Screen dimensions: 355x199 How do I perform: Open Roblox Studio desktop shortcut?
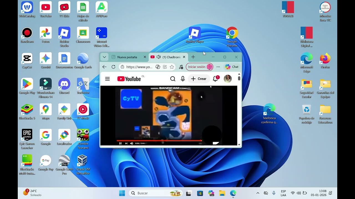[x=64, y=37]
